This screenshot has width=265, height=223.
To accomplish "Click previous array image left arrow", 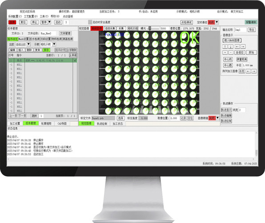I will click(248, 71).
